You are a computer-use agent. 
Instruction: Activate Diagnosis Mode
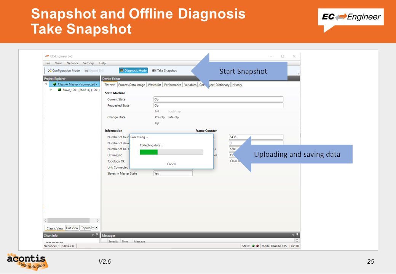pos(133,71)
